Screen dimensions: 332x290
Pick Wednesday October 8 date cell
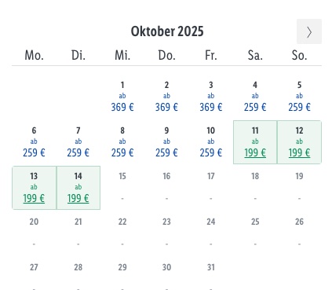point(122,141)
